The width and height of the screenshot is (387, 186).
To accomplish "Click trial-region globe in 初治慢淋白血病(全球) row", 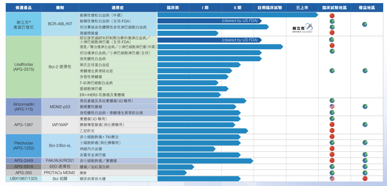I will (x=332, y=51).
